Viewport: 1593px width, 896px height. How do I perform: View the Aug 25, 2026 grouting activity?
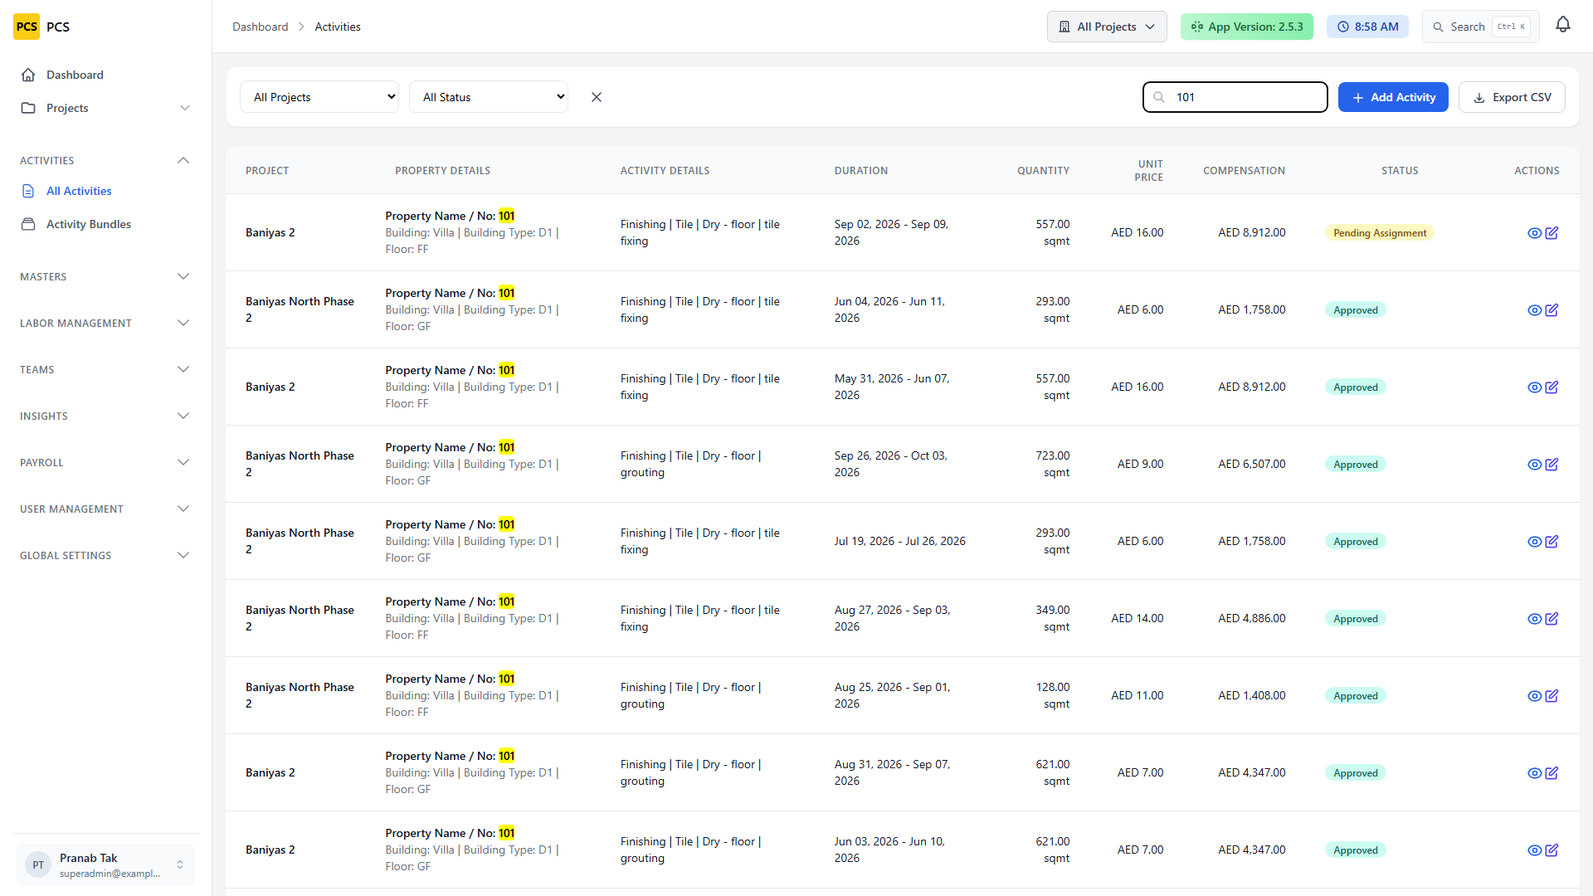point(1535,696)
